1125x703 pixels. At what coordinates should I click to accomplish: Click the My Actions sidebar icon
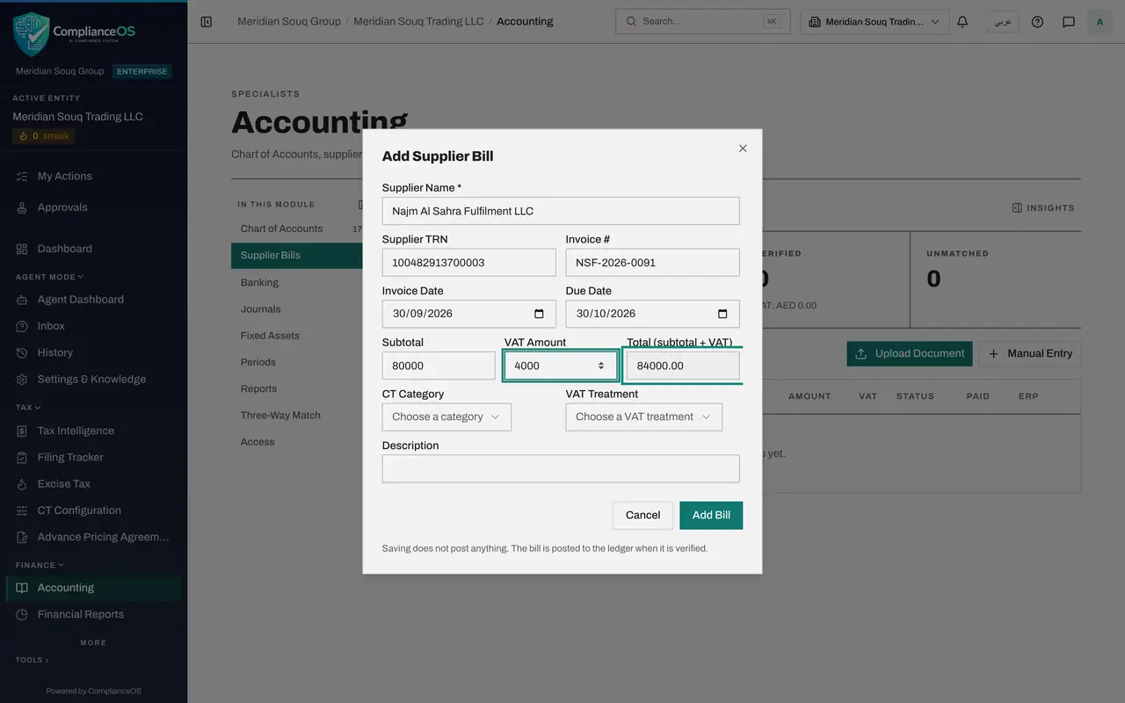(22, 177)
